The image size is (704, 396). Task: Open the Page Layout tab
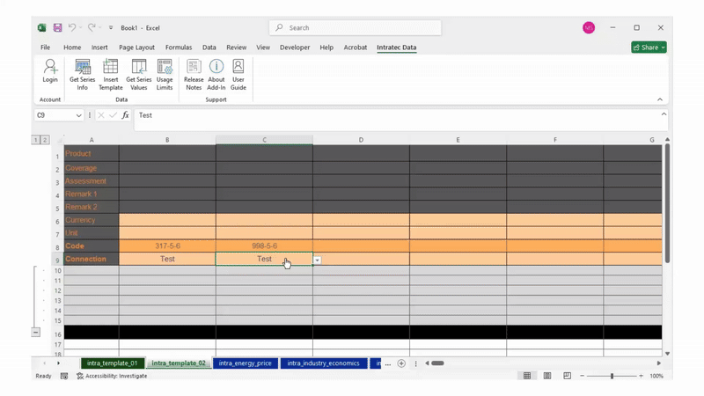(x=136, y=48)
